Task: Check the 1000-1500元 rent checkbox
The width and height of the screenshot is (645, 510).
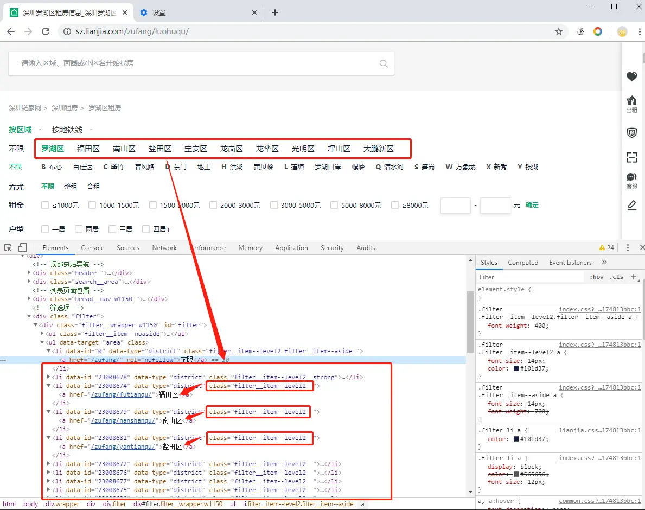Action: [92, 205]
